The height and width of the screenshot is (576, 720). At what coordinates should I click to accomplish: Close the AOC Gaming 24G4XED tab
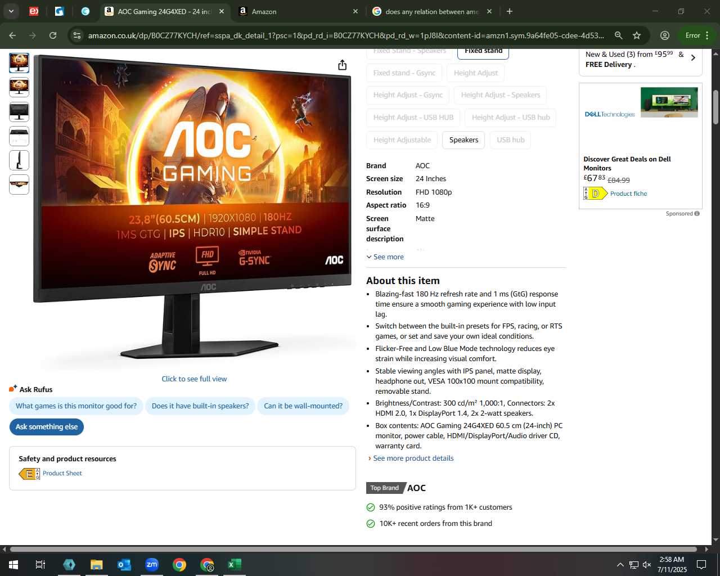coord(222,11)
